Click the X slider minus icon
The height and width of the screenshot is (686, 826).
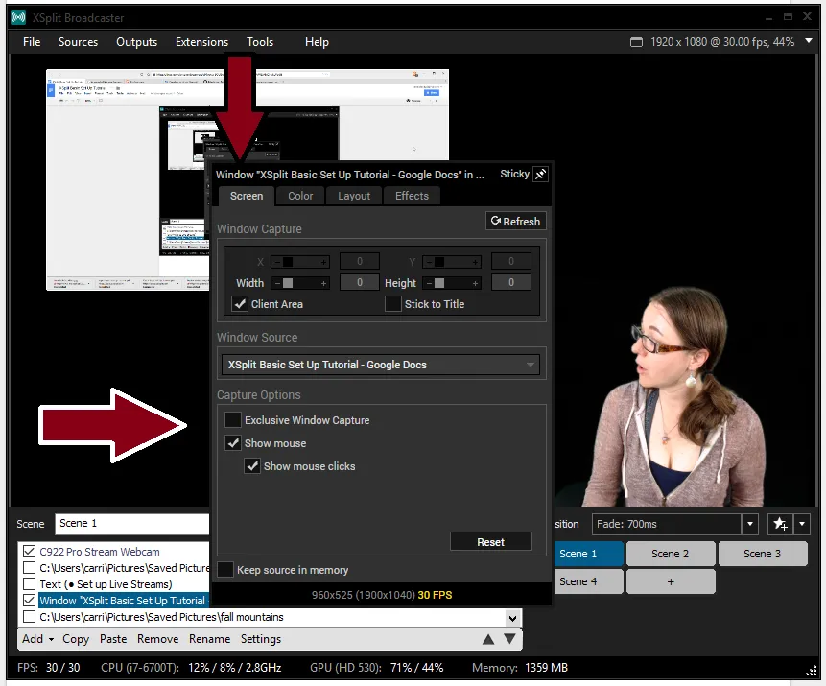[277, 262]
